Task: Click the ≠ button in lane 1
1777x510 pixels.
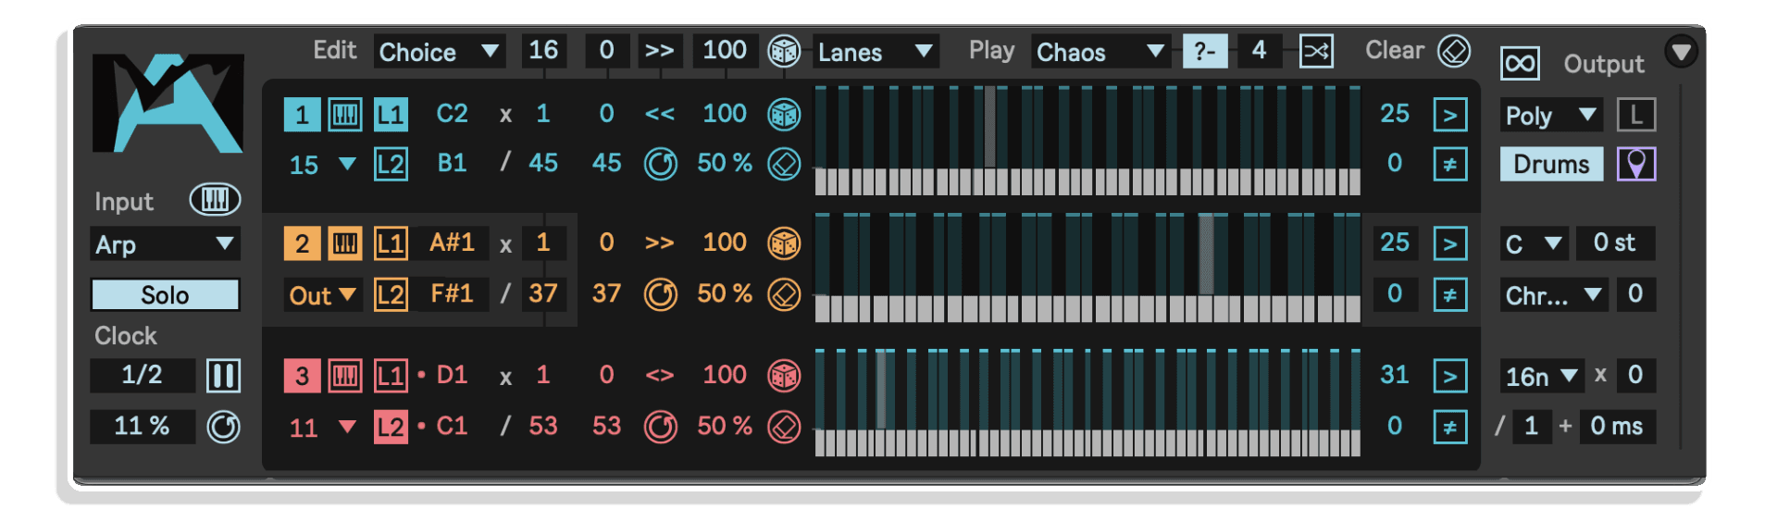Action: pyautogui.click(x=1450, y=165)
